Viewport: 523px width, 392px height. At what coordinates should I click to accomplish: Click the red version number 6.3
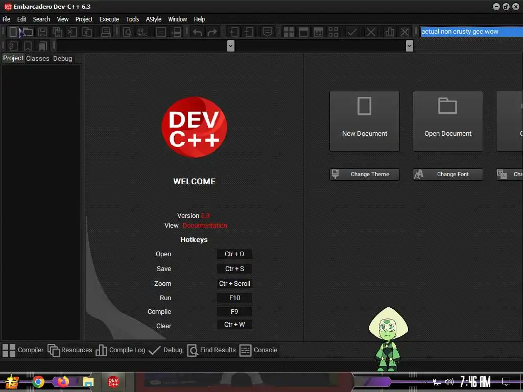click(x=205, y=216)
